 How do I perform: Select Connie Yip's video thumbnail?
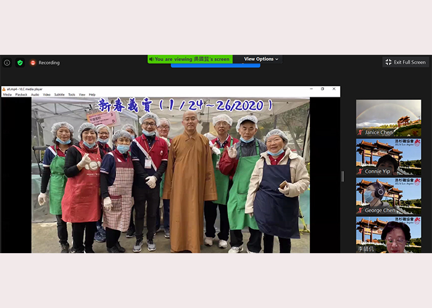(388, 157)
